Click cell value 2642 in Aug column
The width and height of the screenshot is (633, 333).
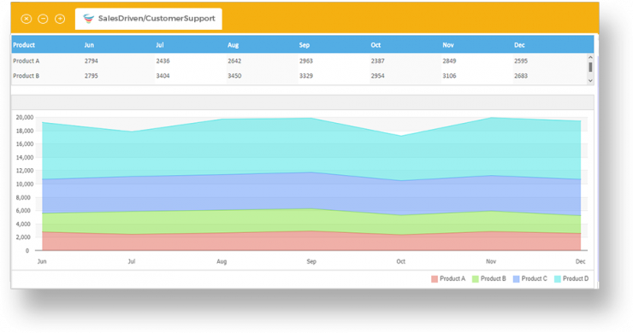[234, 61]
